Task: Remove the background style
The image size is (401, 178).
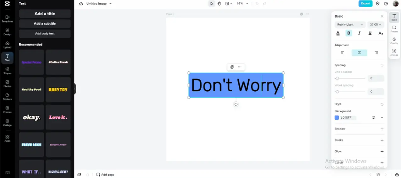Action: pyautogui.click(x=382, y=118)
